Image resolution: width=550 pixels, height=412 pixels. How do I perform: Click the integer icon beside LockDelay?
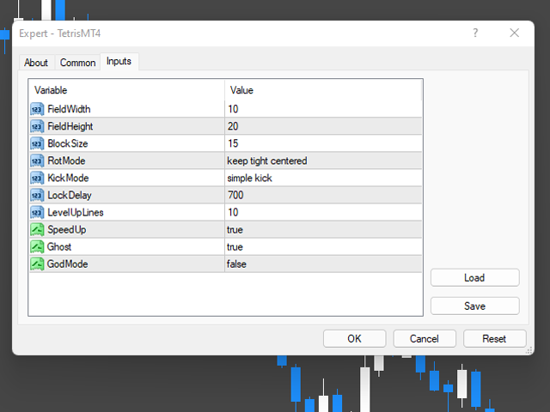click(37, 195)
